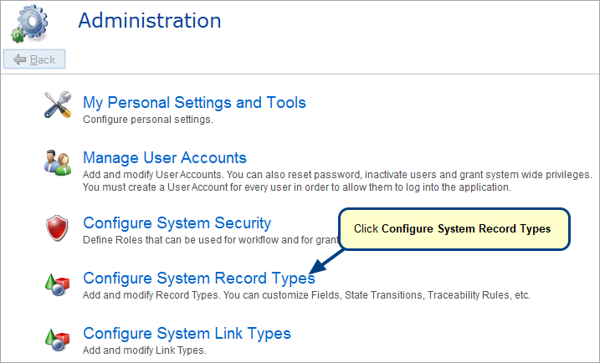Click the Administration gear icon

tap(30, 23)
